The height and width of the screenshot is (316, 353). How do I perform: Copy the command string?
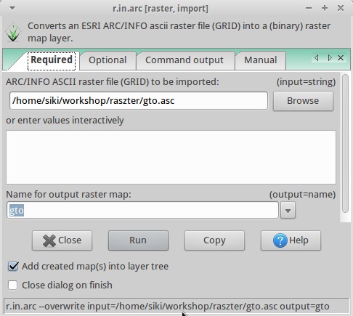click(214, 240)
